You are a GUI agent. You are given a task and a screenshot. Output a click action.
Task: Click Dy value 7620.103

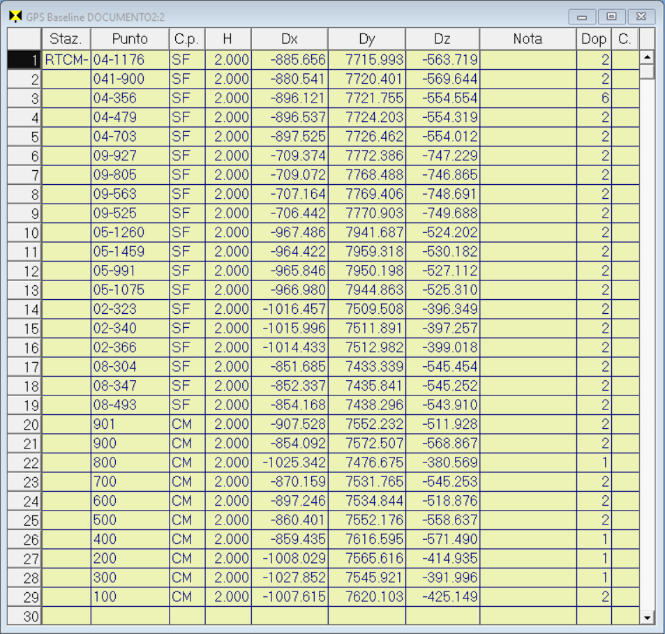[x=367, y=597]
